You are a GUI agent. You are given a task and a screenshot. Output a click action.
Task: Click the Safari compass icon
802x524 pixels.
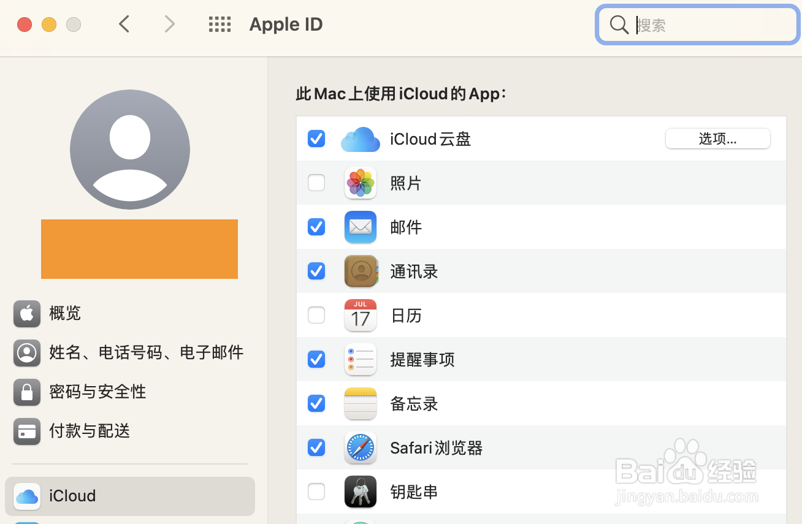click(x=361, y=447)
